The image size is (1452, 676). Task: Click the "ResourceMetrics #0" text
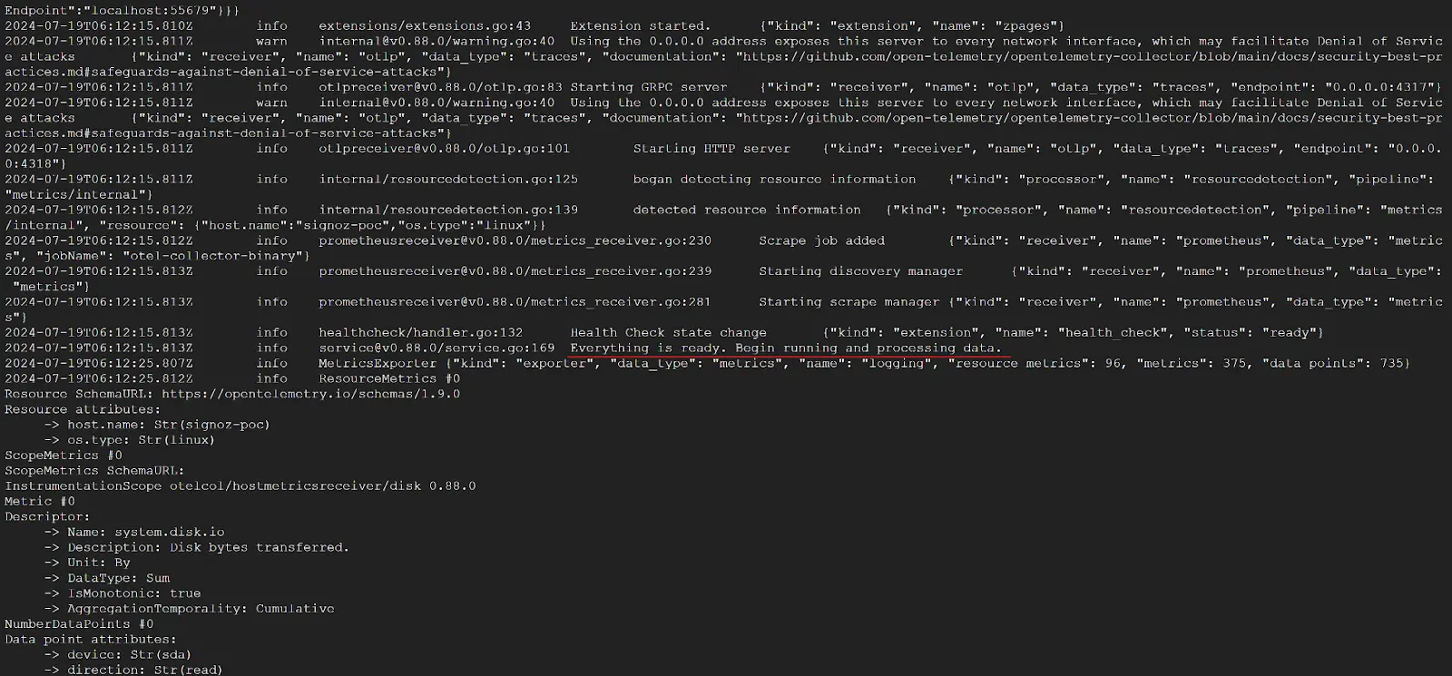point(389,378)
